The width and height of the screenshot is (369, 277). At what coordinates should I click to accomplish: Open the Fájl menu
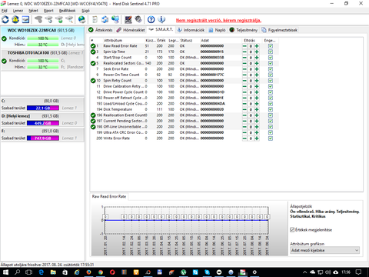[x=5, y=11]
